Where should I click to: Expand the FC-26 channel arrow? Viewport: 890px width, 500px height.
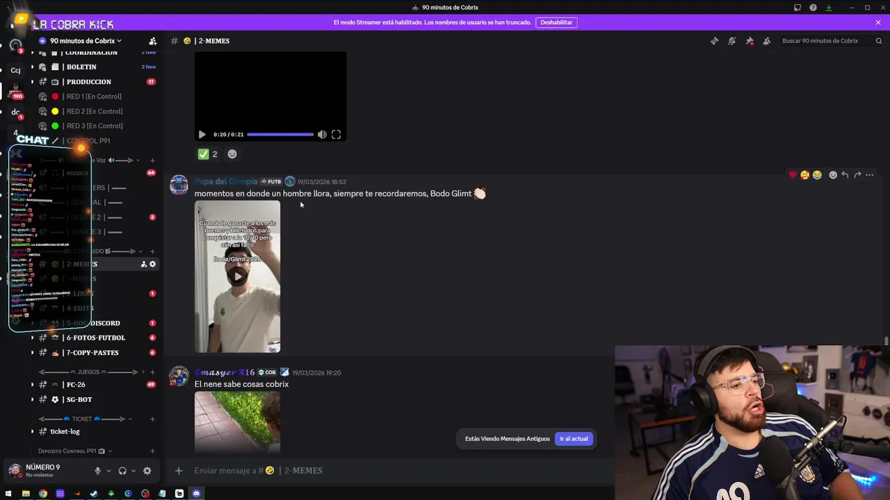(x=32, y=385)
